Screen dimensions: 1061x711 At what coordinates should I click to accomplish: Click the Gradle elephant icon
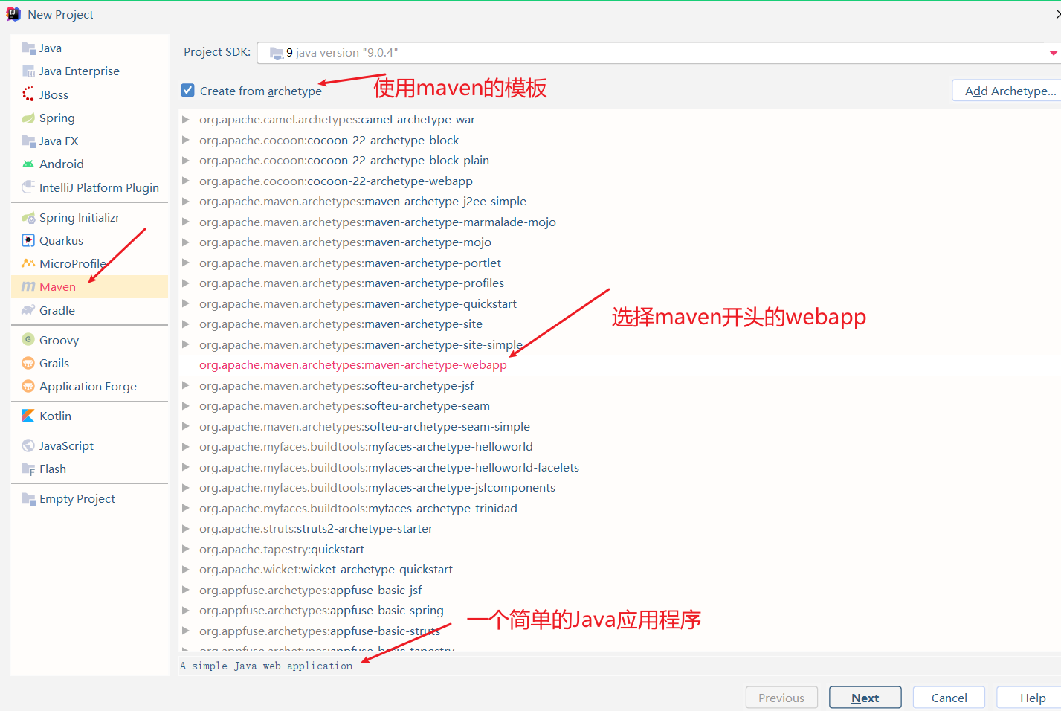pyautogui.click(x=28, y=310)
